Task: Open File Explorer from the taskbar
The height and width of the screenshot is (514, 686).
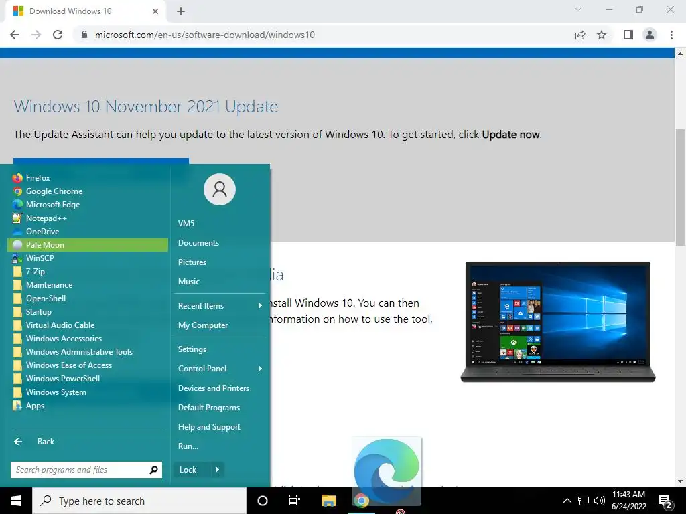Action: [x=328, y=501]
